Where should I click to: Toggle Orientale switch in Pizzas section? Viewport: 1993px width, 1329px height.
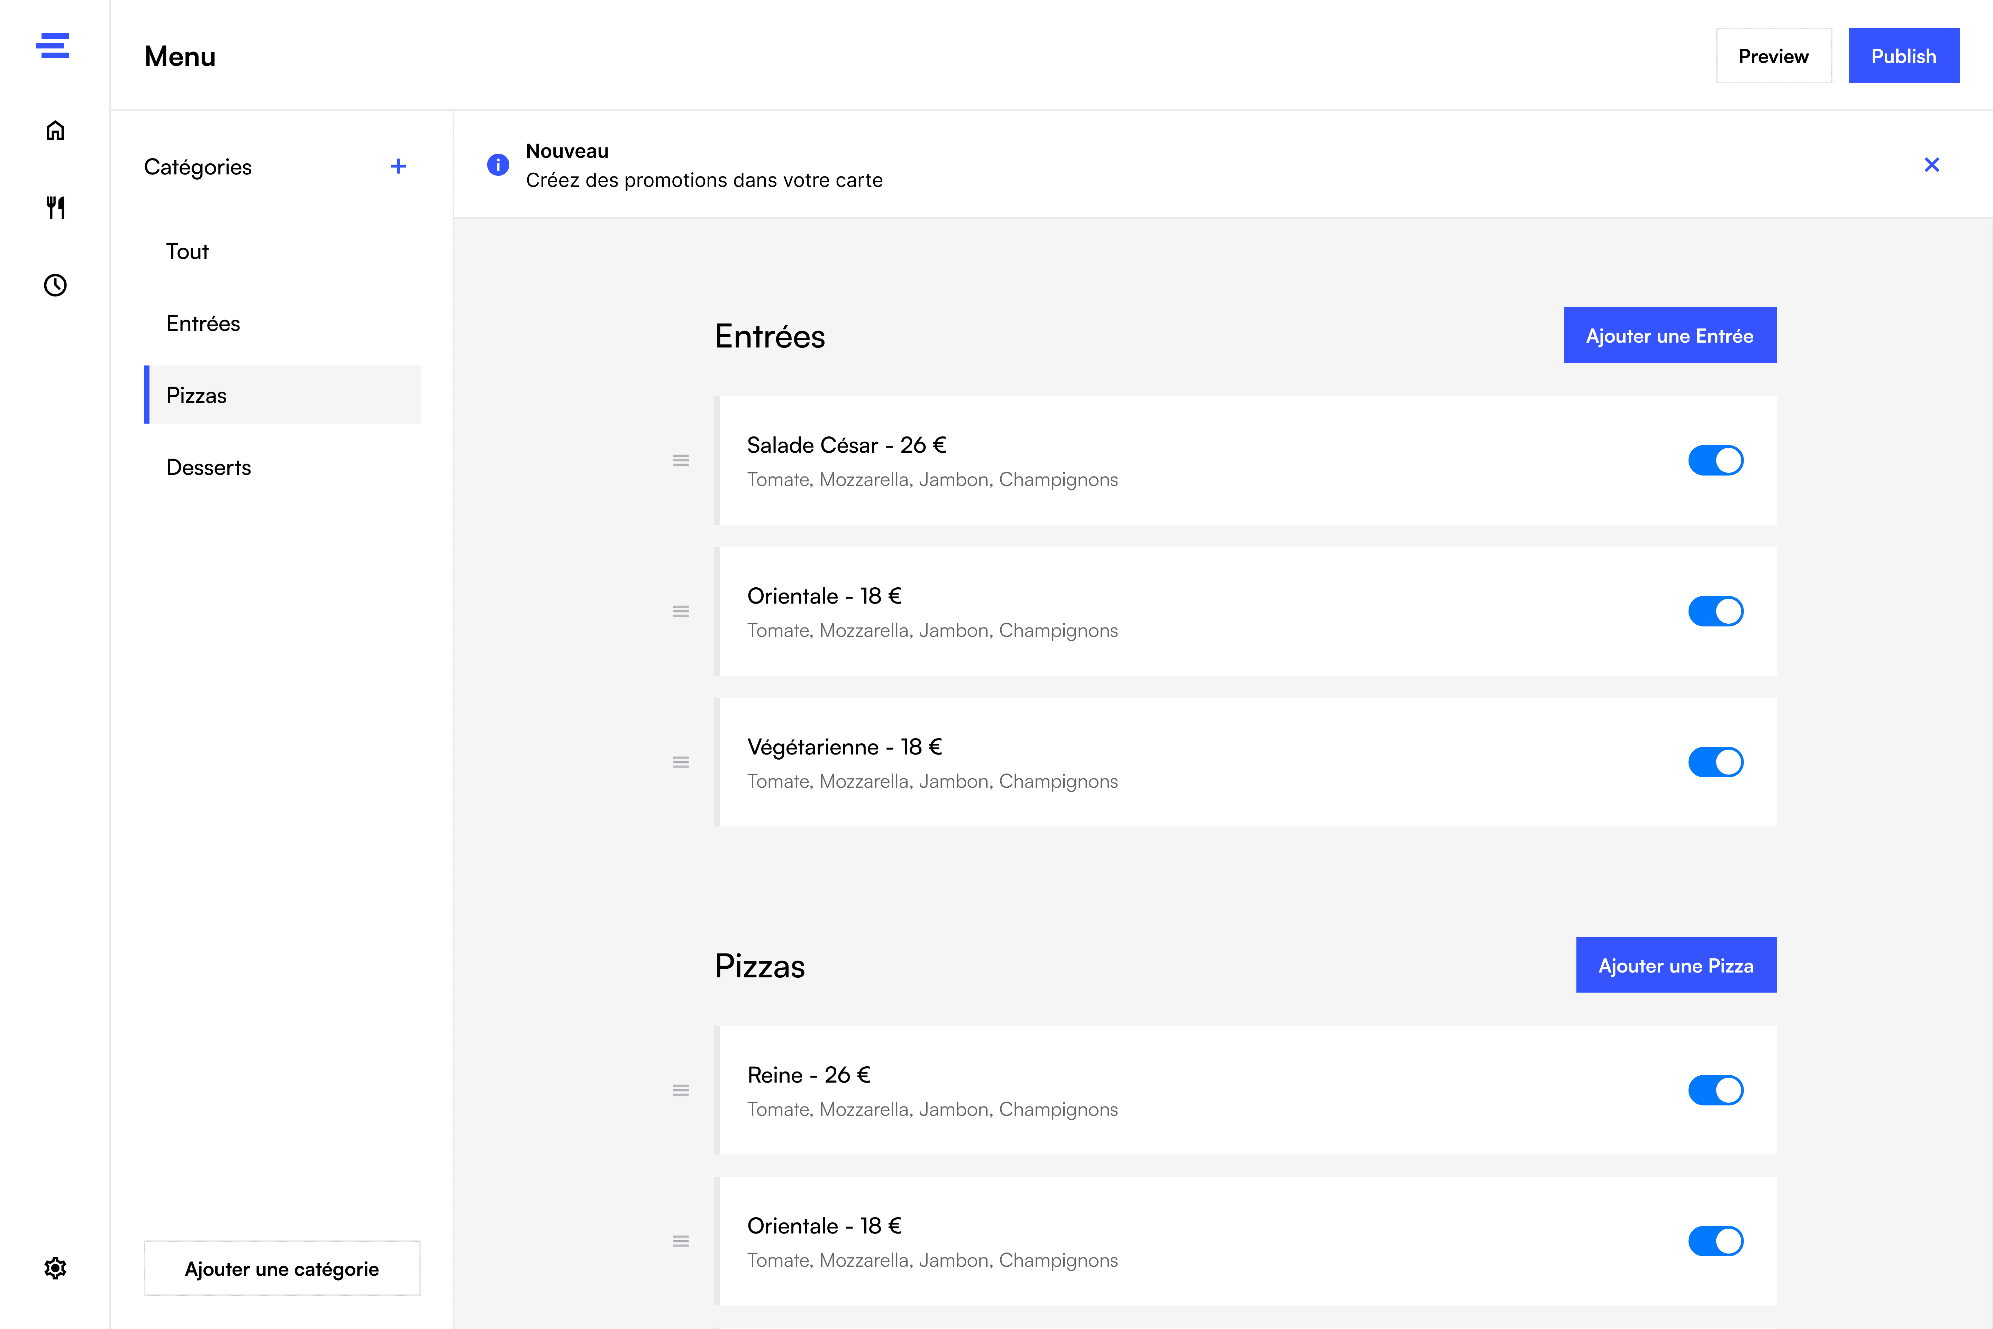1716,1241
